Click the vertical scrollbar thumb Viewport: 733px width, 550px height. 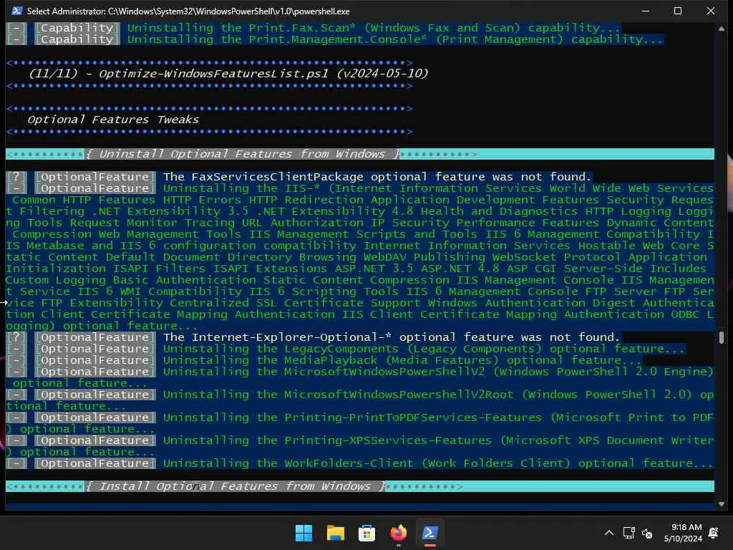pyautogui.click(x=722, y=337)
